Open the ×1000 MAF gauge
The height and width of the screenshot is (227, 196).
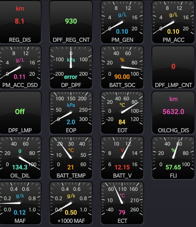point(71,203)
